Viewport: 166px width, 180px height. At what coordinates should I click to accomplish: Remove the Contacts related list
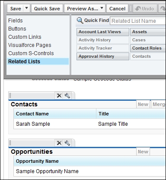(59, 96)
